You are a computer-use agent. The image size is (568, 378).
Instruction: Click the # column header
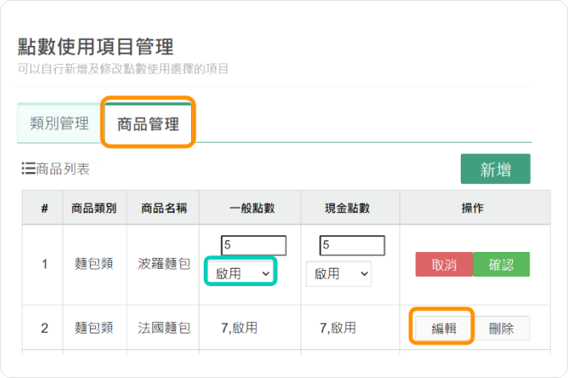pyautogui.click(x=43, y=207)
